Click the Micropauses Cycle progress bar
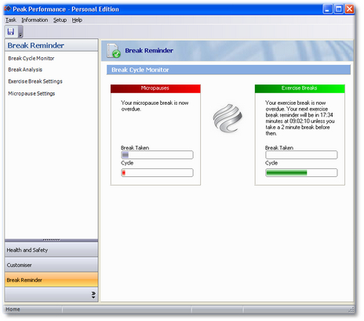 pos(157,172)
